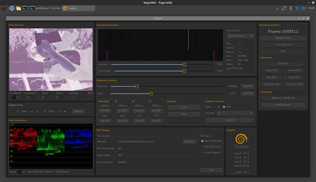This screenshot has width=316, height=182.
Task: Click Set EXP under Detection
Action: coord(105,111)
